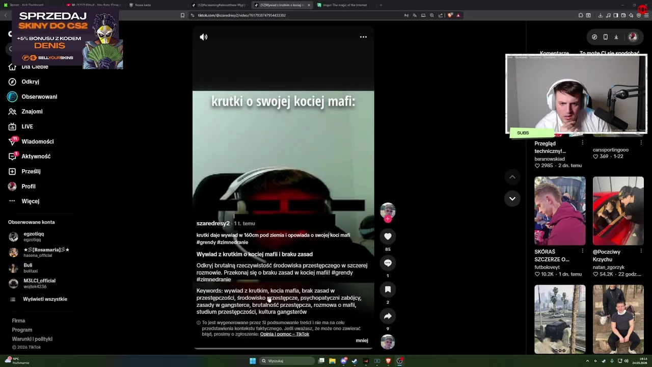Open the comments bubble icon
Screen dimensions: 652x367
click(388, 263)
